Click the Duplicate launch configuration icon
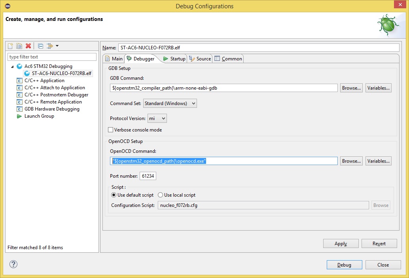 [x=19, y=46]
